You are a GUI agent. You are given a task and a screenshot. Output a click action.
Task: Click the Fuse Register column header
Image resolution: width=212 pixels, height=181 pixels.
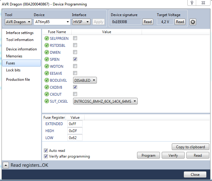pyautogui.click(x=54, y=118)
